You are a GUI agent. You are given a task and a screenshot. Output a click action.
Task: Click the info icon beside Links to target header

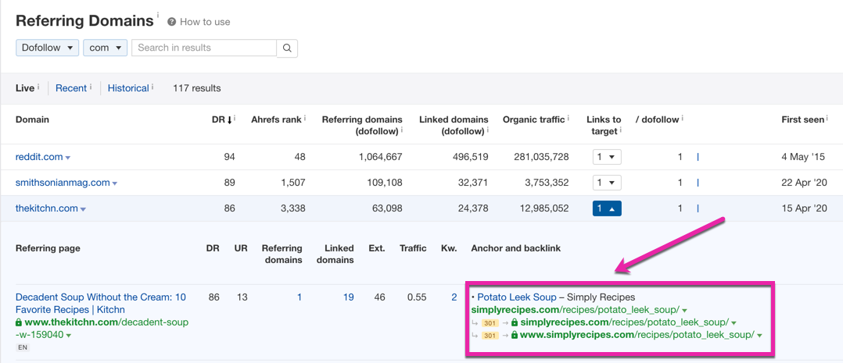pos(620,130)
